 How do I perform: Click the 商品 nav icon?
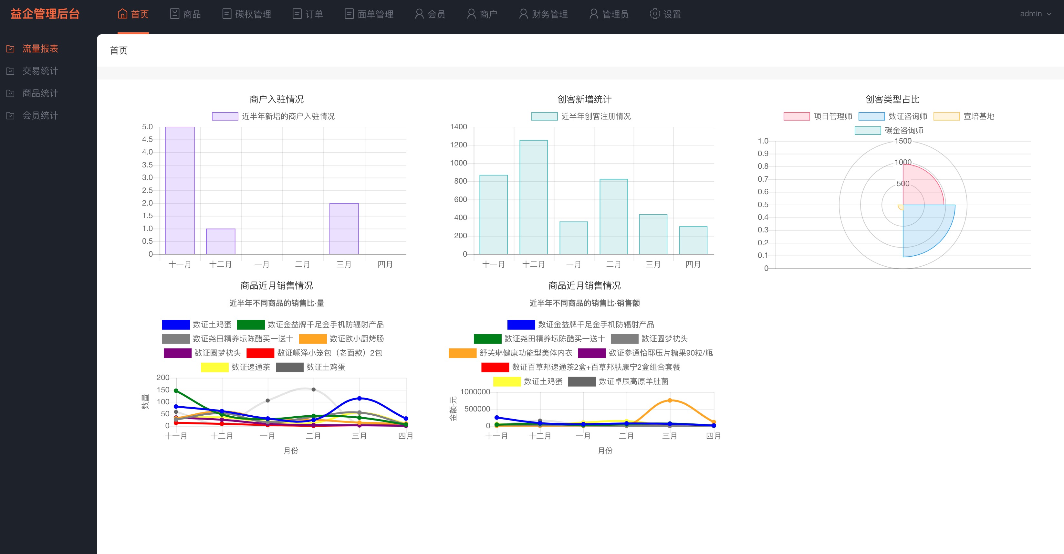coord(175,14)
